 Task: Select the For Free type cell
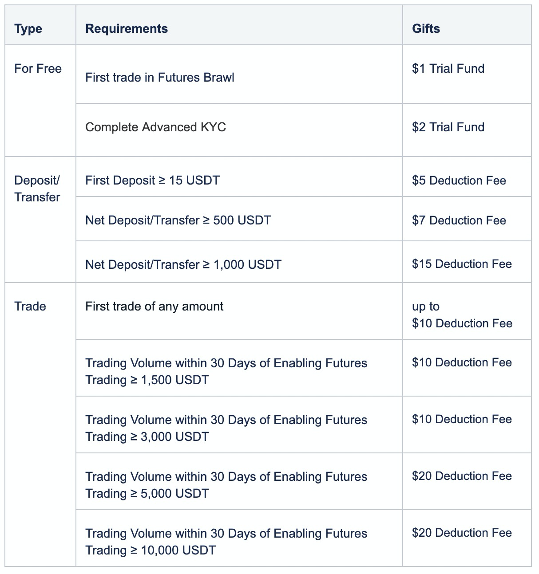(38, 69)
